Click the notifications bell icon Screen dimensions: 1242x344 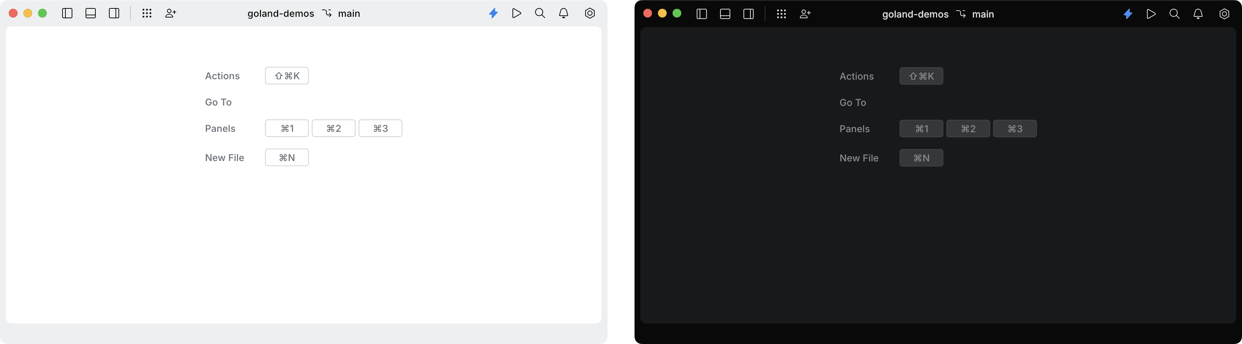click(x=563, y=14)
